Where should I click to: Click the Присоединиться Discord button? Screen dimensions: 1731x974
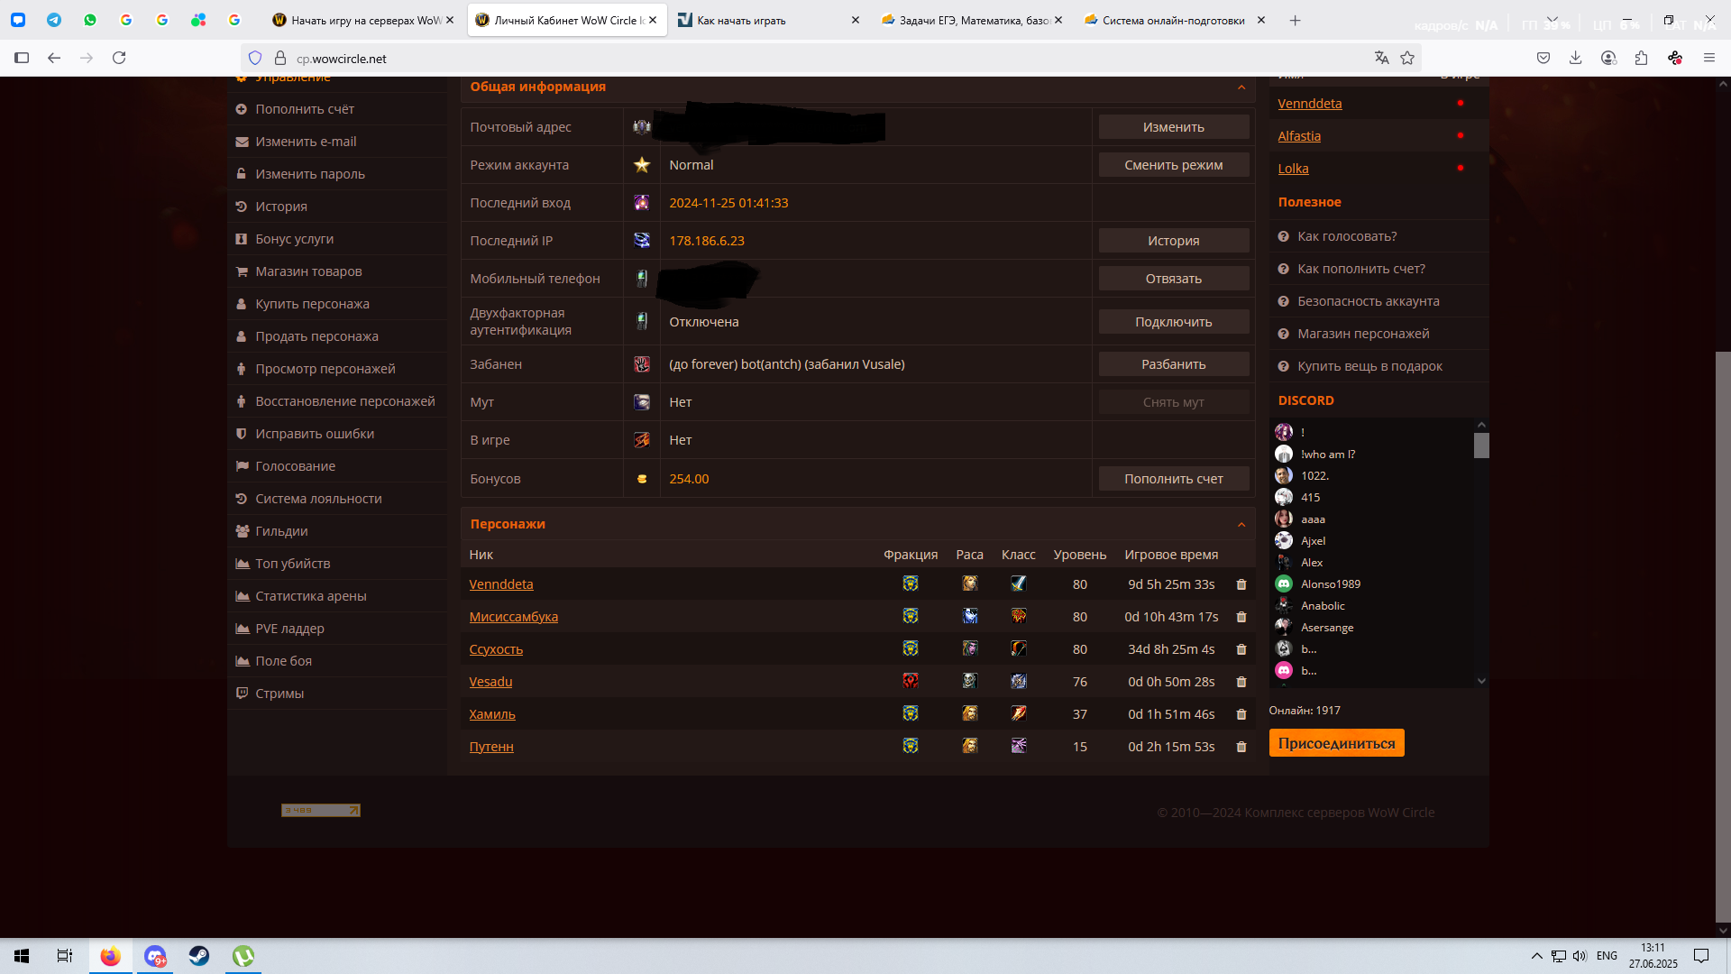point(1336,743)
